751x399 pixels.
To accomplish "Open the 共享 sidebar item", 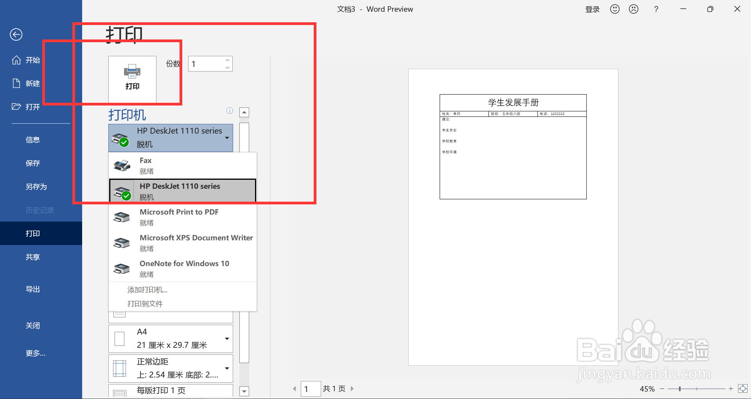I will tap(33, 257).
